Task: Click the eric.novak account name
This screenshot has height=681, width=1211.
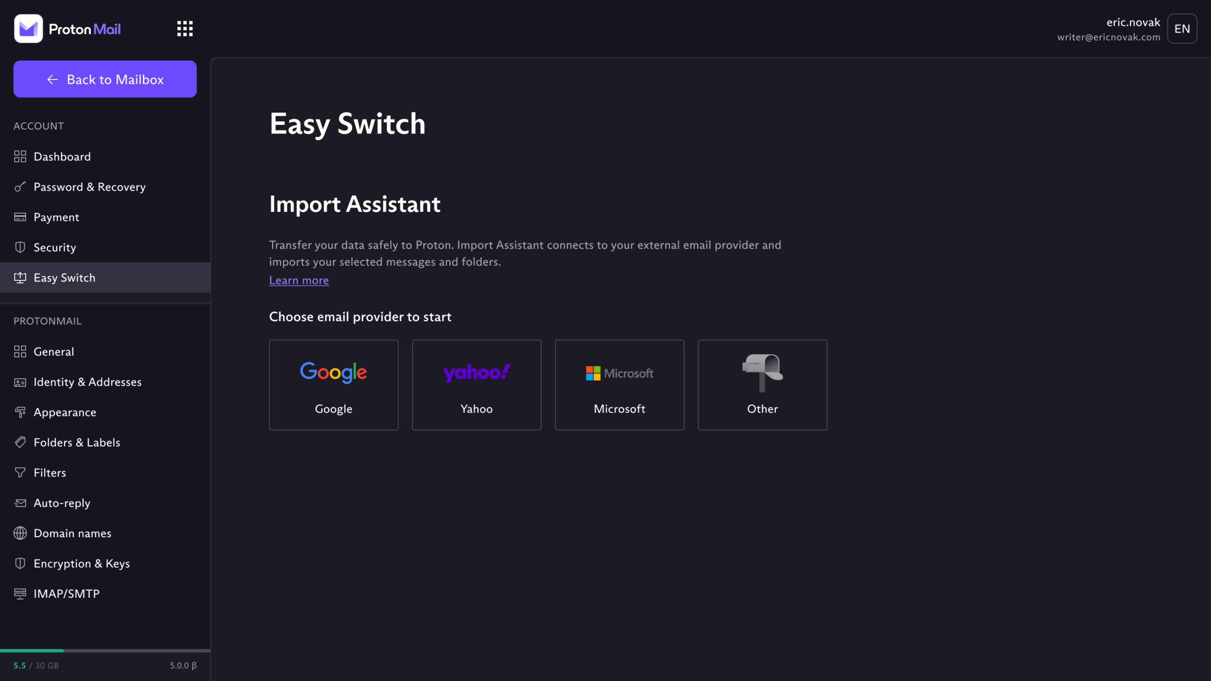Action: 1133,22
